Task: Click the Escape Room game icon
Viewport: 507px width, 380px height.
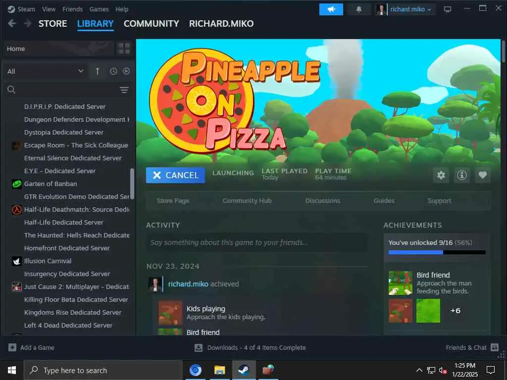Action: (16, 145)
